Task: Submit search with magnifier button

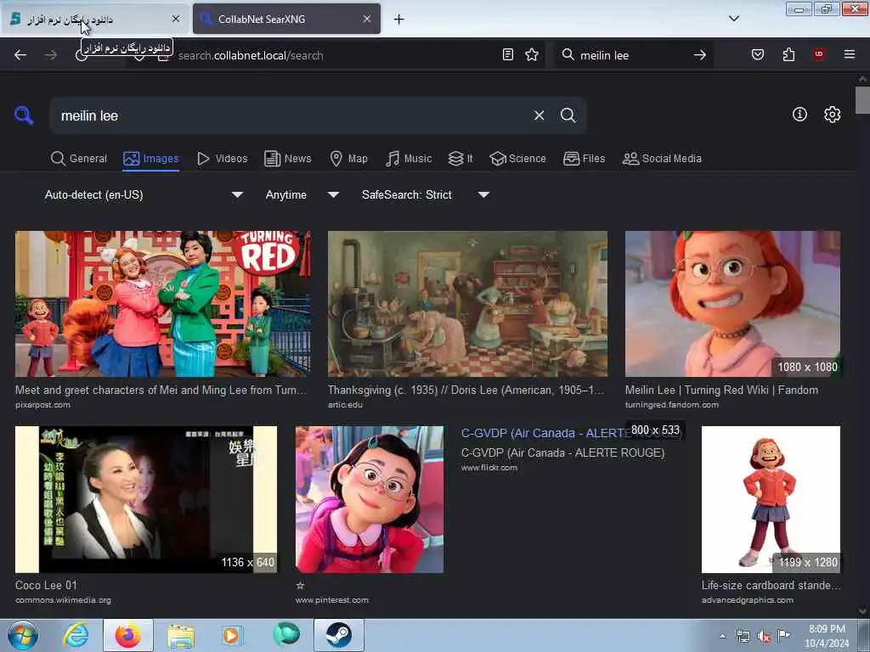Action: coord(568,115)
